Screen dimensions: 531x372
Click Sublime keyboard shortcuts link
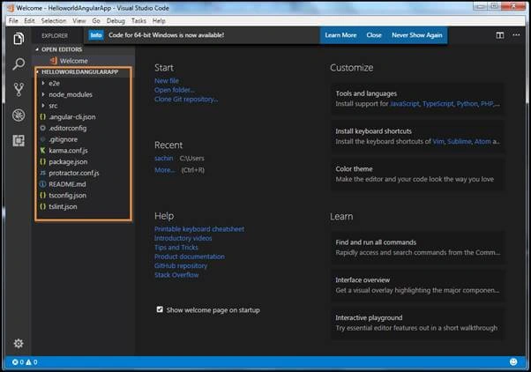[460, 142]
